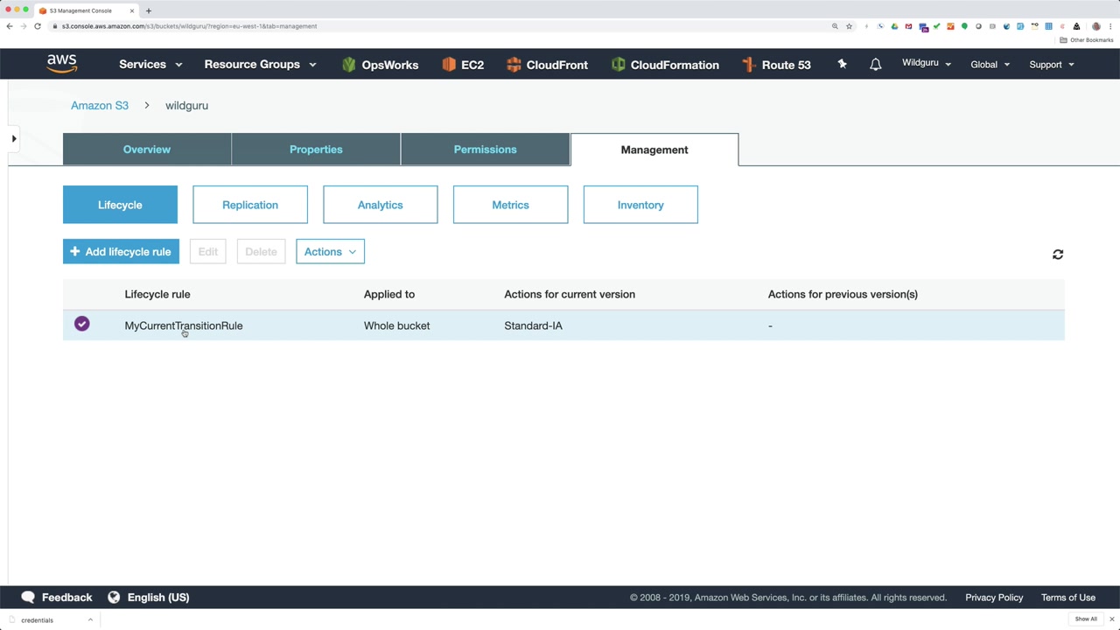Screen dimensions: 1120x630
Task: Click Show All downloads button
Action: [1086, 619]
